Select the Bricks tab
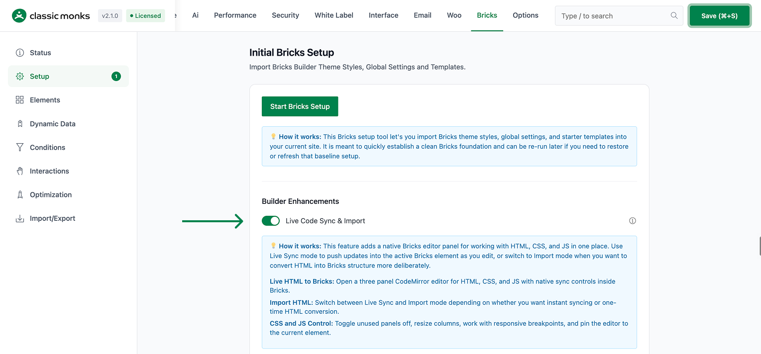This screenshot has height=354, width=761. pyautogui.click(x=487, y=15)
